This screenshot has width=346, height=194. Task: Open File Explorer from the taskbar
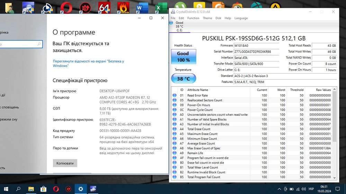pyautogui.click(x=31, y=189)
